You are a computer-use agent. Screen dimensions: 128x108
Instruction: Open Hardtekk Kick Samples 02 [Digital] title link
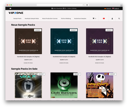[x=100, y=57]
